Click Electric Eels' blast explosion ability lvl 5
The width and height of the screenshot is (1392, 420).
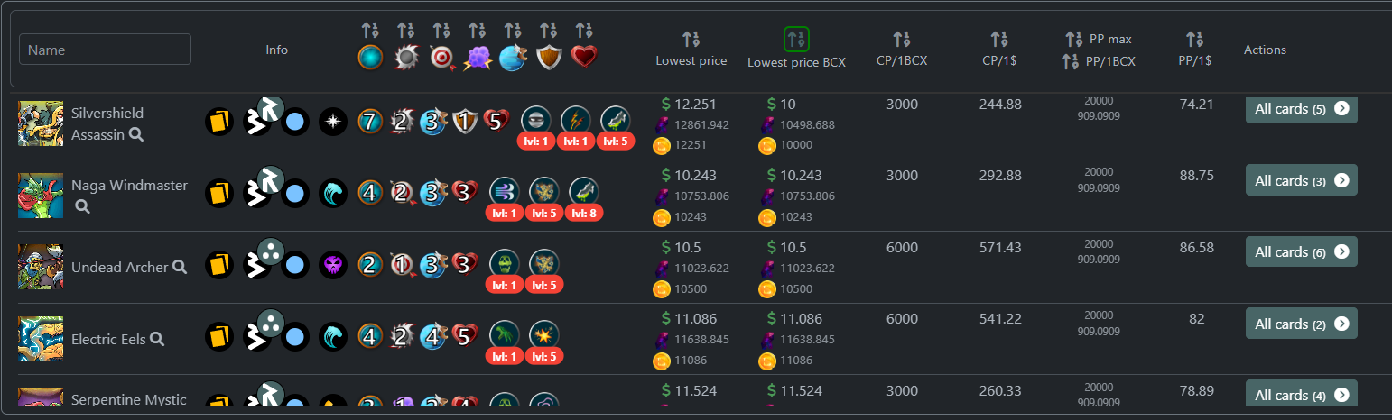pos(543,334)
